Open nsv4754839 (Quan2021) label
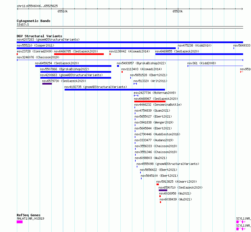 (x=152, y=111)
